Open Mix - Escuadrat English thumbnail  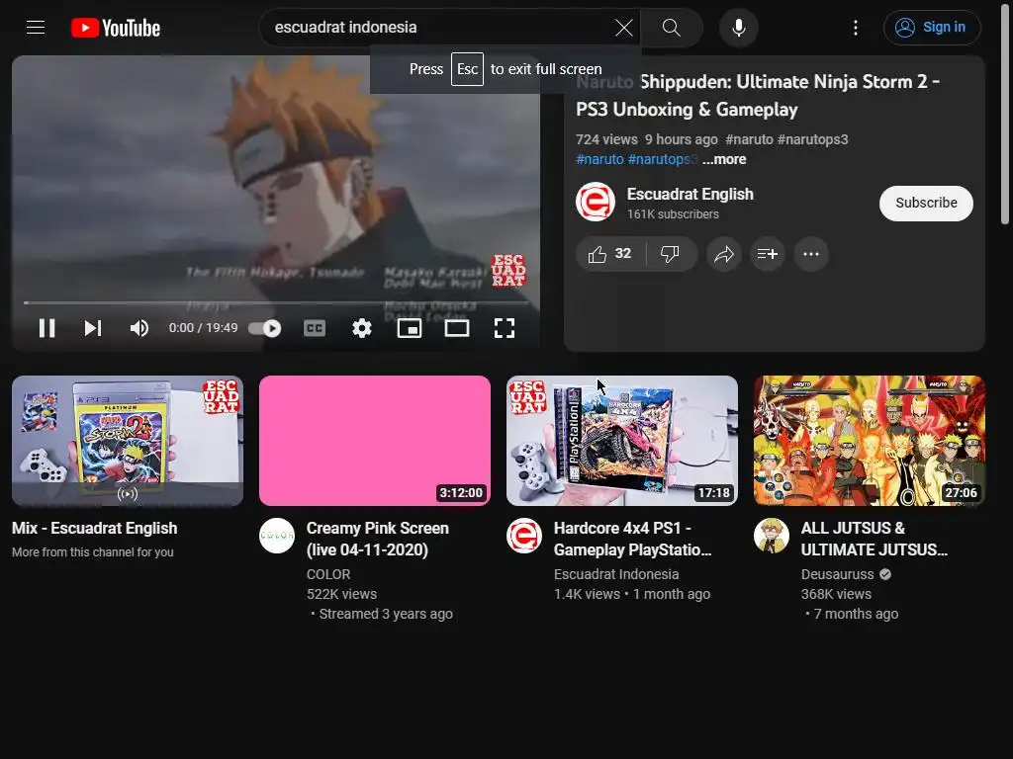pos(128,441)
